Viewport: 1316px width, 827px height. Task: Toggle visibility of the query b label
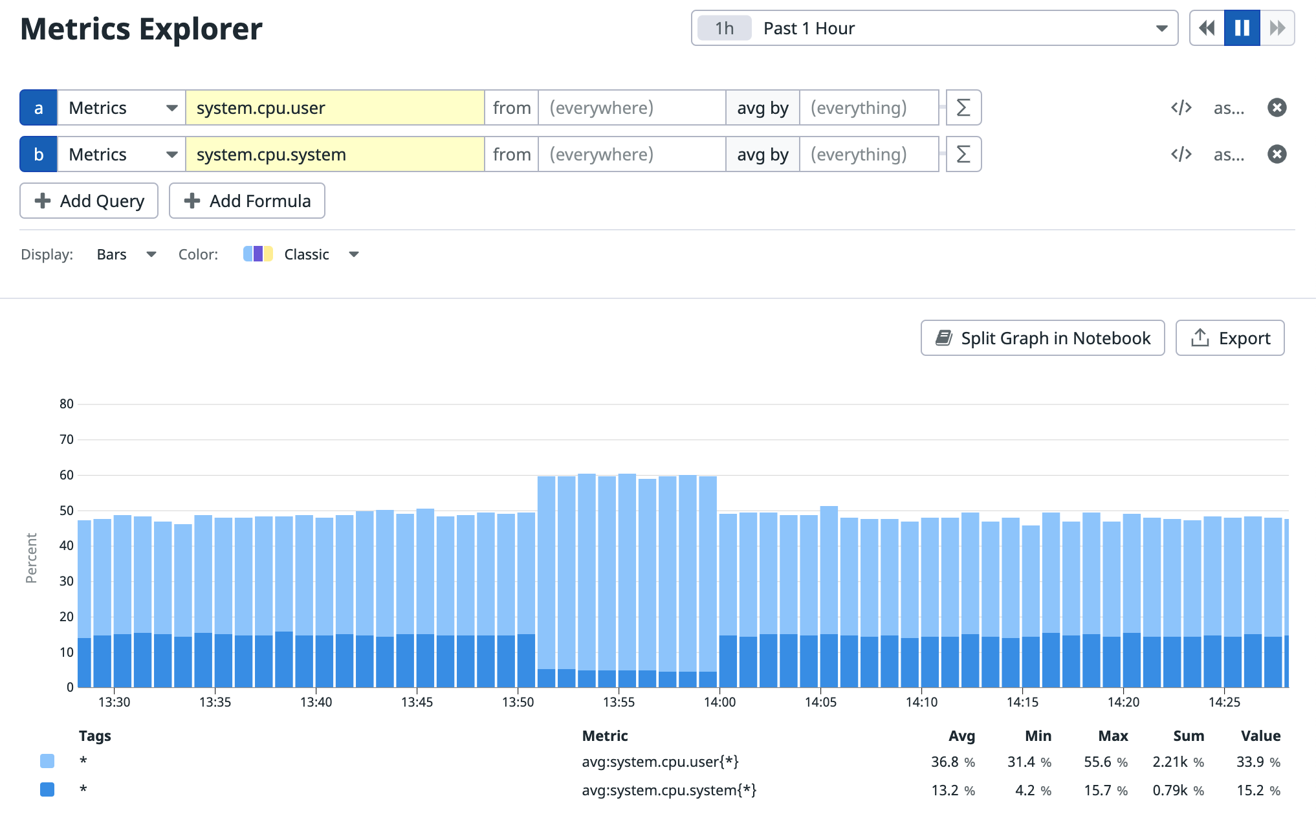pos(38,154)
